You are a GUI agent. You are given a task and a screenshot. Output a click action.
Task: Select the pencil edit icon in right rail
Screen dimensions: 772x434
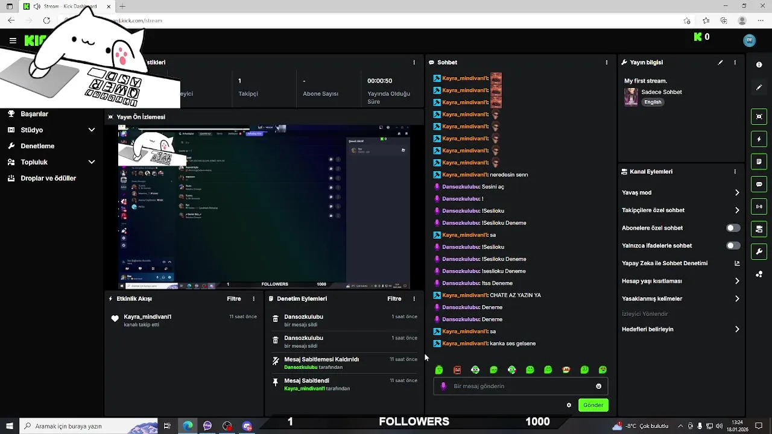pos(759,87)
